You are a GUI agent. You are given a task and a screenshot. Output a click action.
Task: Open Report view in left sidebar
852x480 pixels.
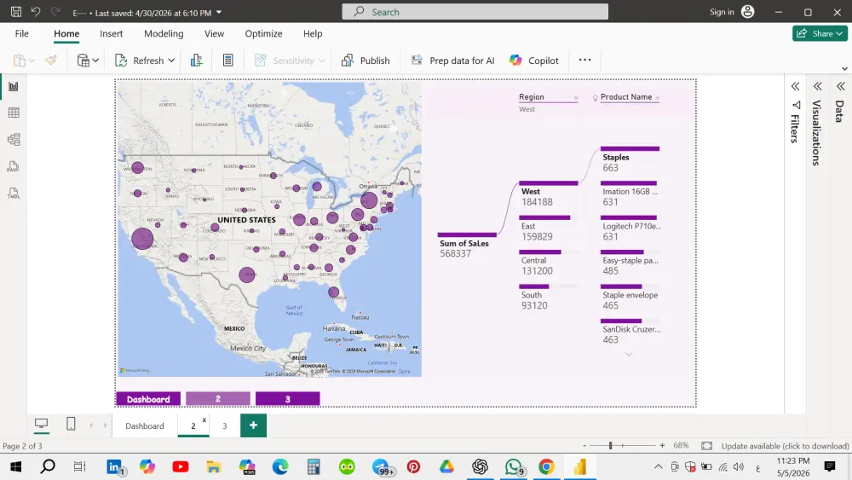[14, 86]
